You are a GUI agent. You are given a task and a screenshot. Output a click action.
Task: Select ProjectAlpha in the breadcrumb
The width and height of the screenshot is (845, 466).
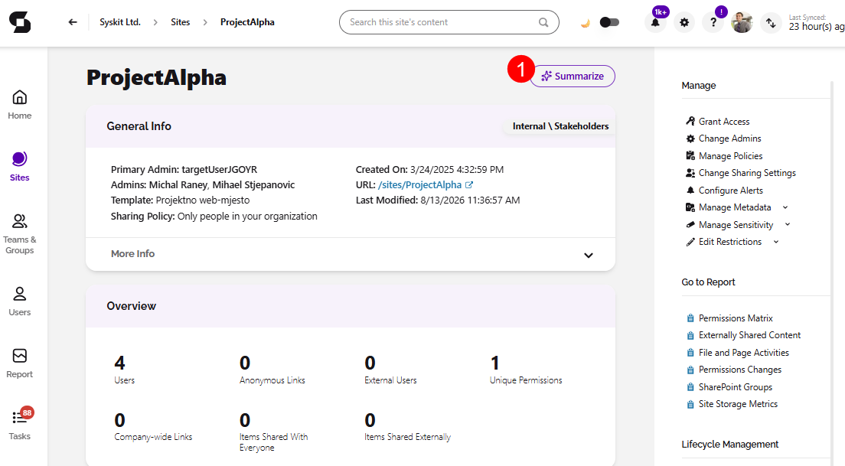247,22
